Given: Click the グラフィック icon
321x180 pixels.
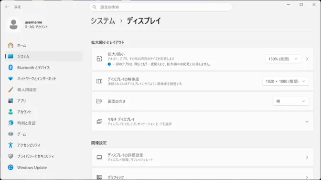Looking at the screenshot, I should click(99, 177).
